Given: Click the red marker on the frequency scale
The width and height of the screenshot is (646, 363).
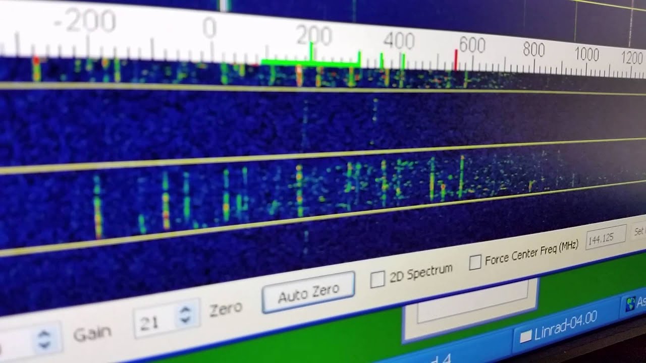Looking at the screenshot, I should tap(456, 59).
